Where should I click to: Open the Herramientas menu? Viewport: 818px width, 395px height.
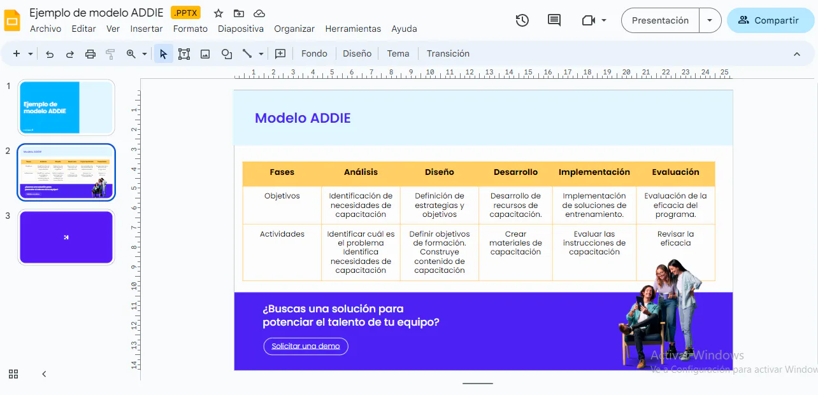[353, 29]
